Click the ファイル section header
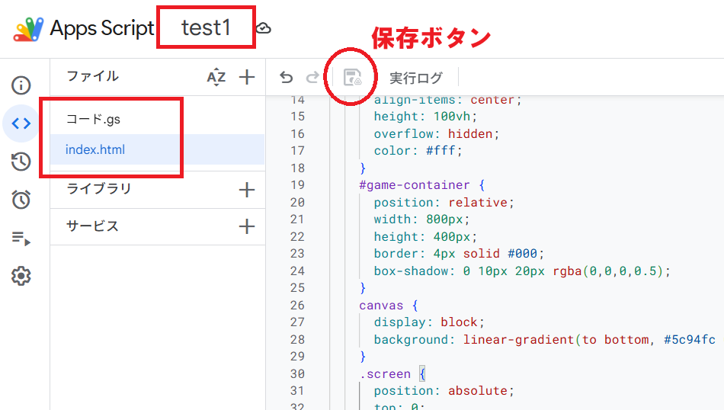The height and width of the screenshot is (410, 724). [x=93, y=76]
